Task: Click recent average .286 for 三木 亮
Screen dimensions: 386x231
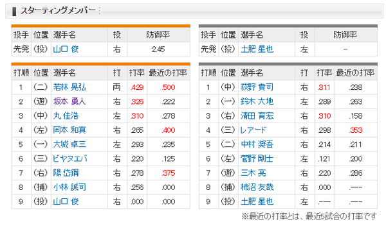Action: (356, 173)
